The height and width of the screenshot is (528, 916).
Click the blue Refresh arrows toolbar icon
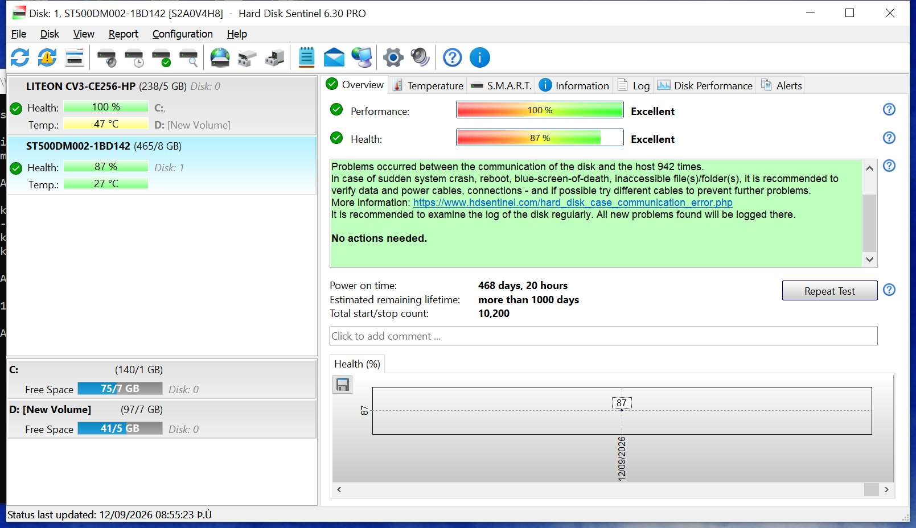(20, 57)
